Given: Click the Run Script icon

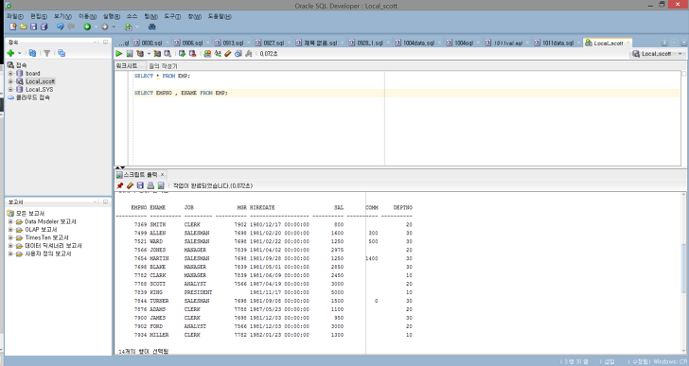Looking at the screenshot, I should tap(130, 54).
